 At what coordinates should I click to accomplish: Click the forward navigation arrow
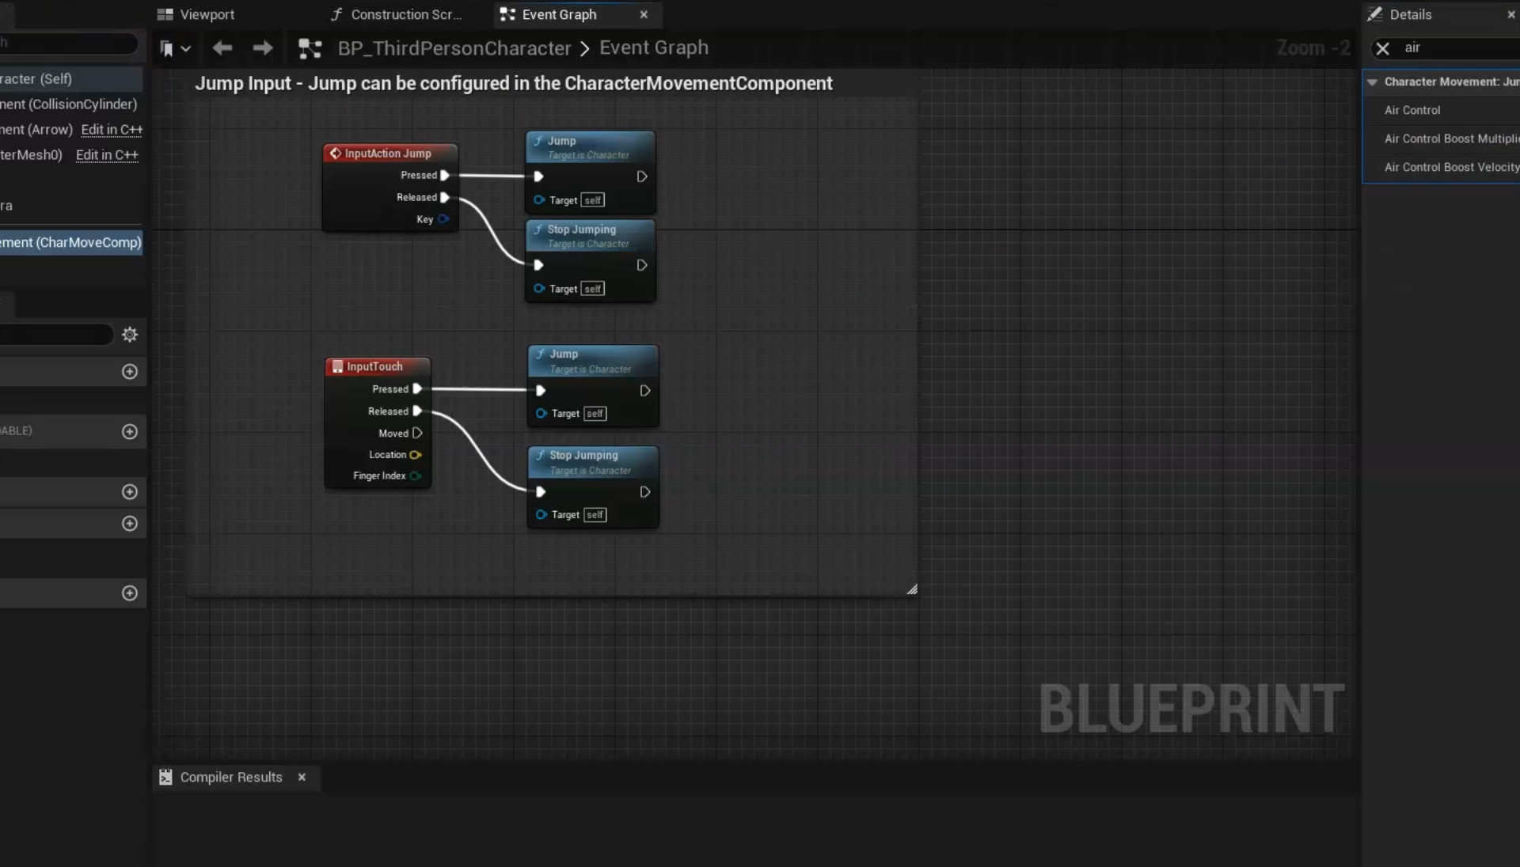262,48
